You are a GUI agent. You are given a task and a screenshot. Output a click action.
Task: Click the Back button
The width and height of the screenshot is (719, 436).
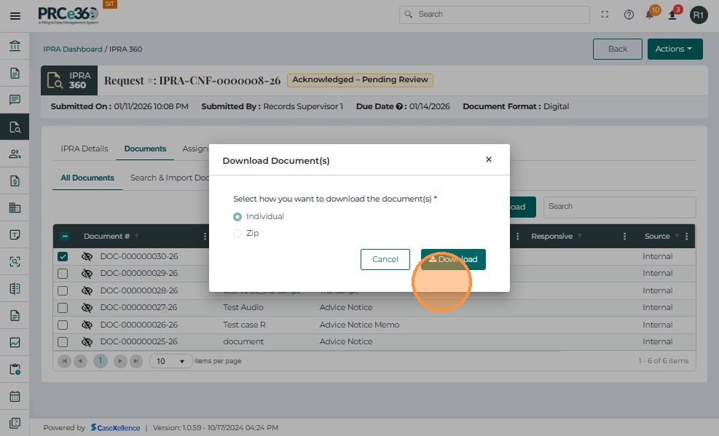(617, 49)
